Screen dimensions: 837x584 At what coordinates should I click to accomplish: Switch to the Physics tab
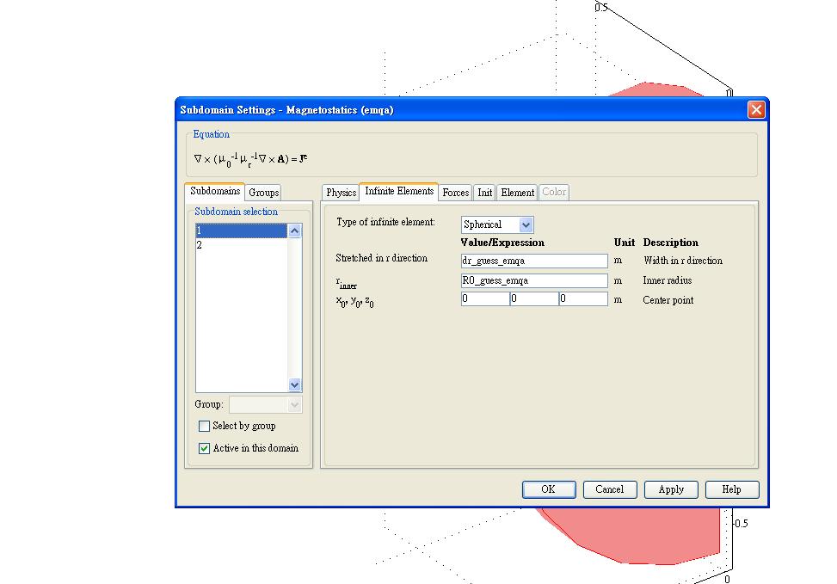click(341, 193)
